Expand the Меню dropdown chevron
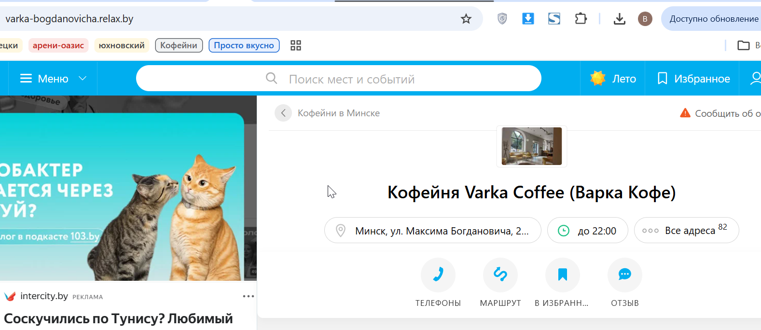The width and height of the screenshot is (761, 330). pos(83,78)
